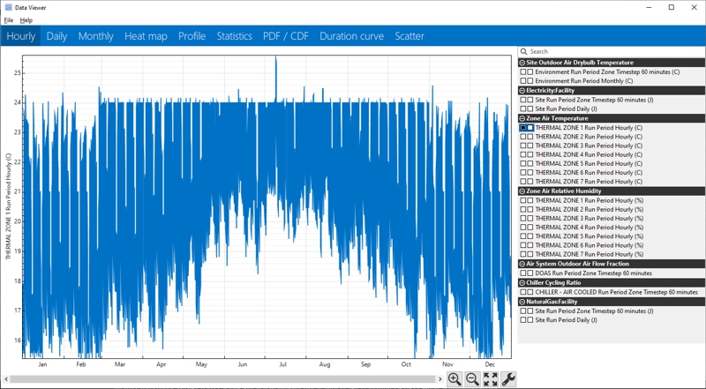Click the zoom in magnifier icon
Image resolution: width=706 pixels, height=389 pixels.
coord(454,379)
